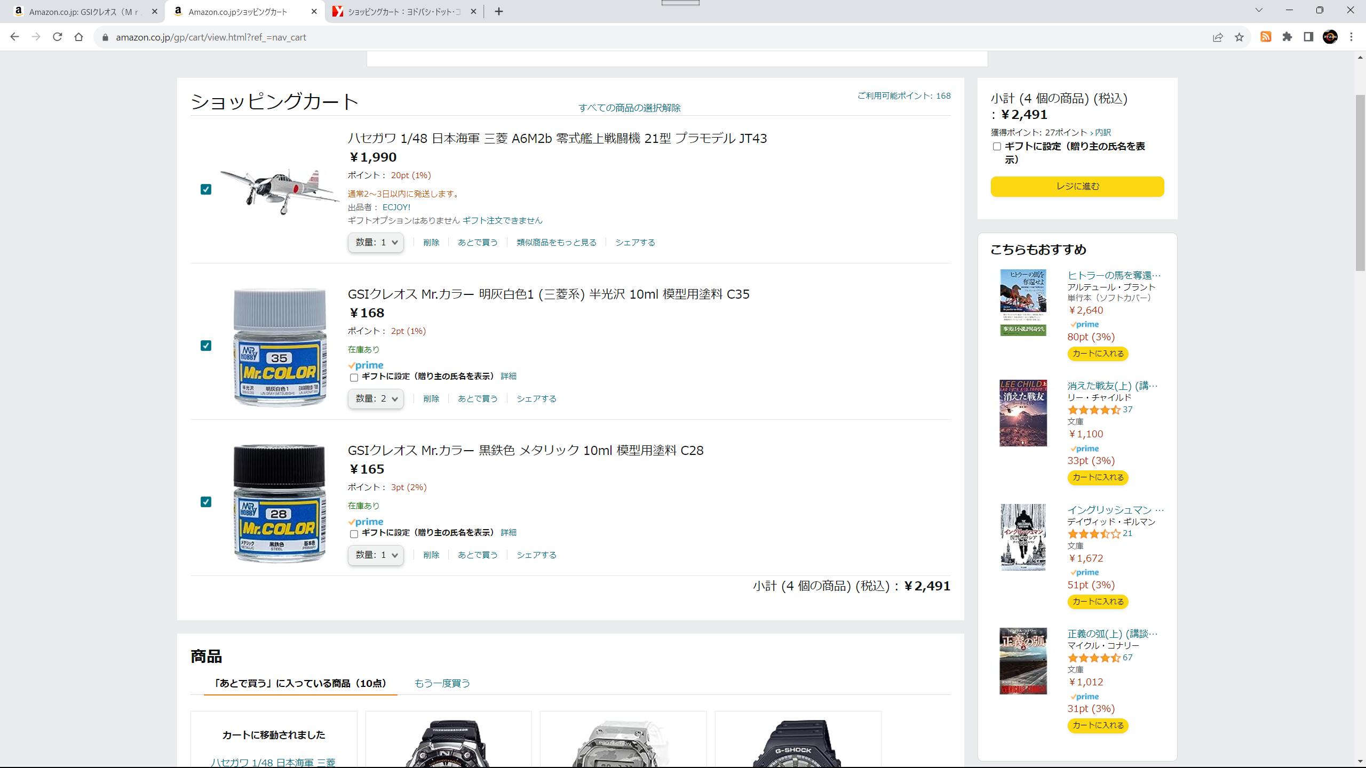Click the browser forward arrow

(x=36, y=37)
